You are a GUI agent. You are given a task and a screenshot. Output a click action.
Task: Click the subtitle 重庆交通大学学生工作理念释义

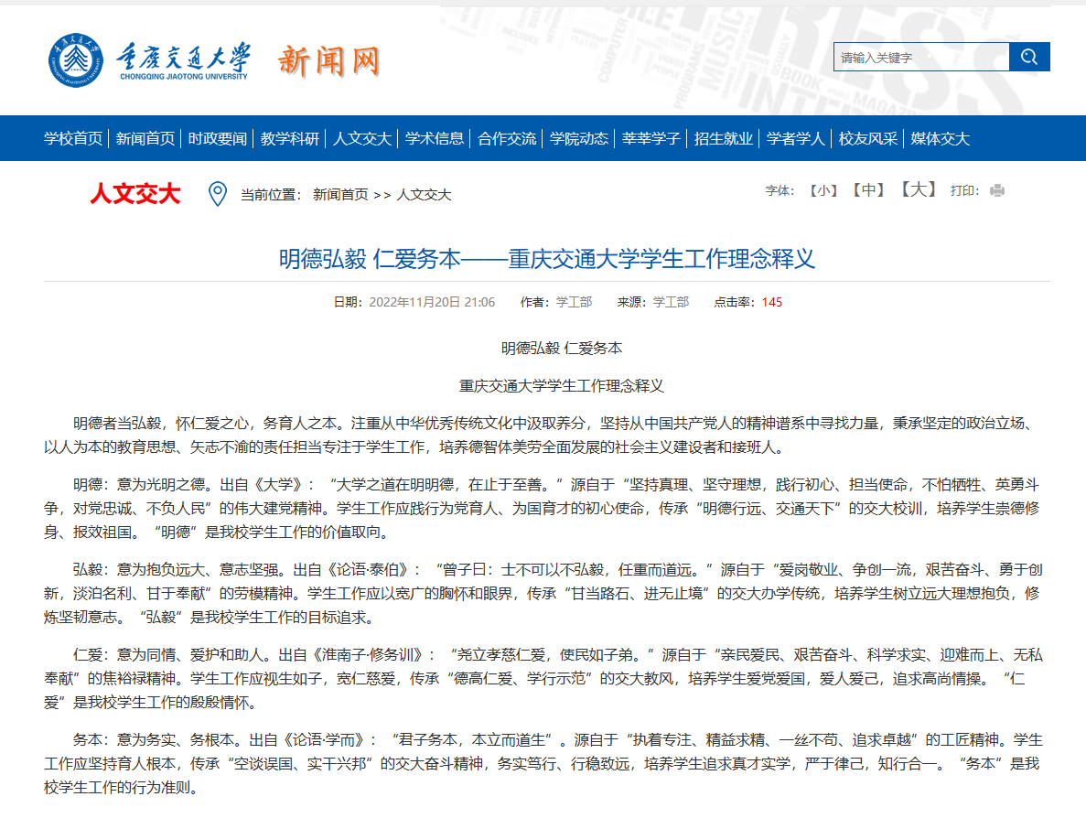[x=562, y=386]
